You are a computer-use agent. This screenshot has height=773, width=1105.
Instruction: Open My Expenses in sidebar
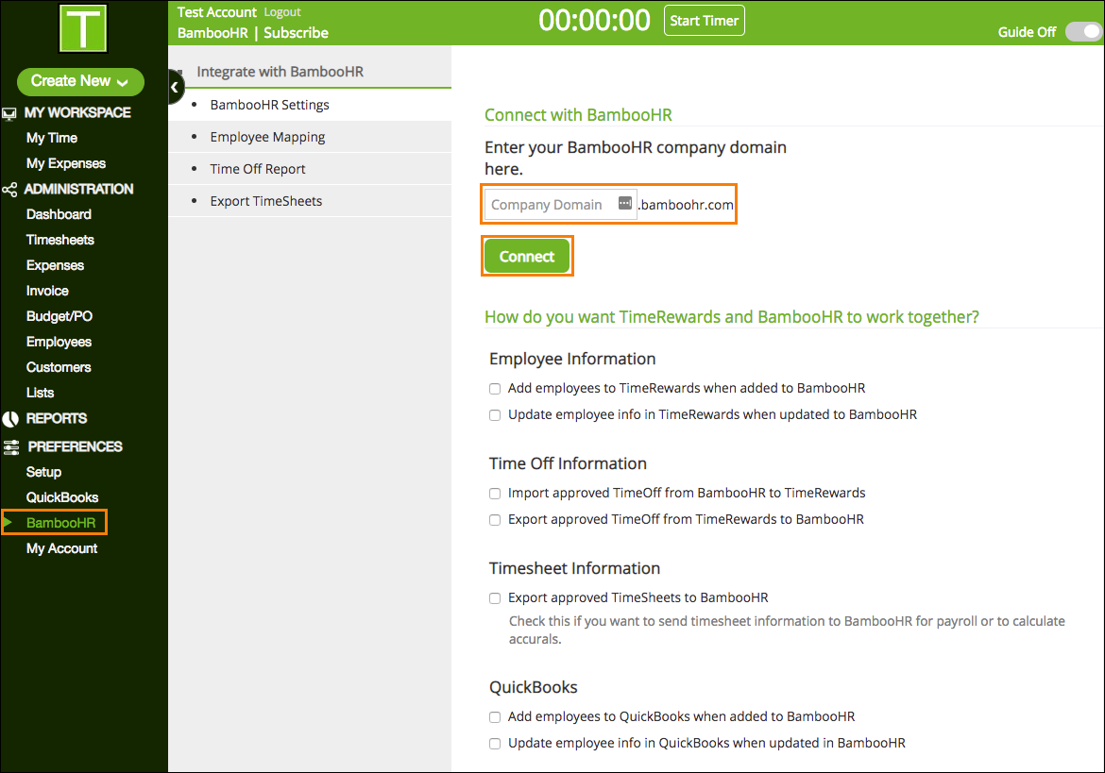tap(65, 163)
